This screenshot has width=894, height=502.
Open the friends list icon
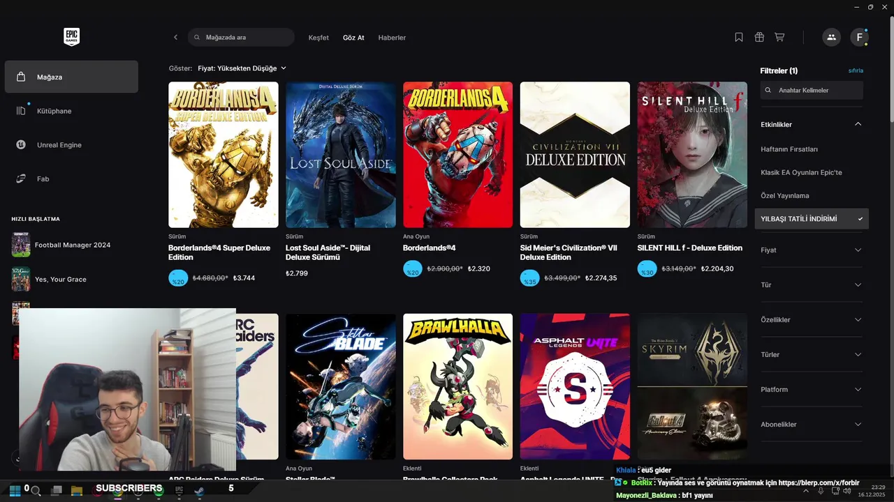pos(831,37)
